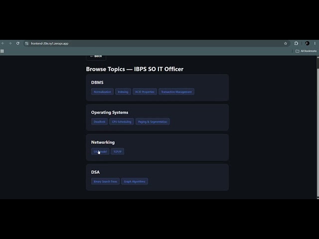Open the Binary Search Trees topic

[105, 181]
